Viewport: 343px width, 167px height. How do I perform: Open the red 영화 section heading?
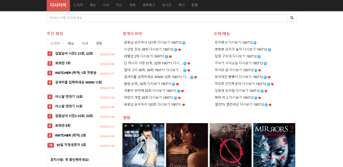click(x=126, y=118)
